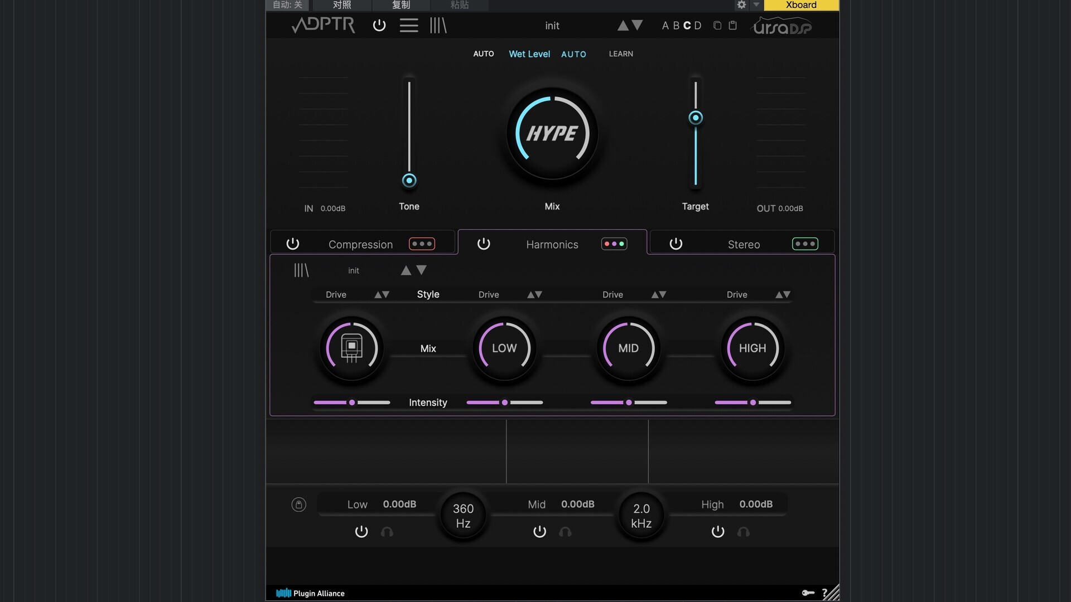This screenshot has height=602, width=1071.
Task: Open the Compression tab
Action: (x=360, y=245)
